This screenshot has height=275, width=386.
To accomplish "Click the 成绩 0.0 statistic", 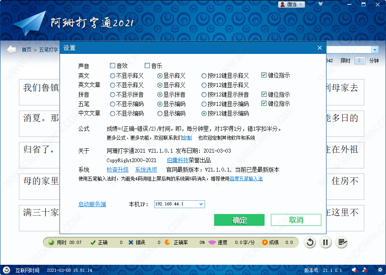I will point(278,243).
